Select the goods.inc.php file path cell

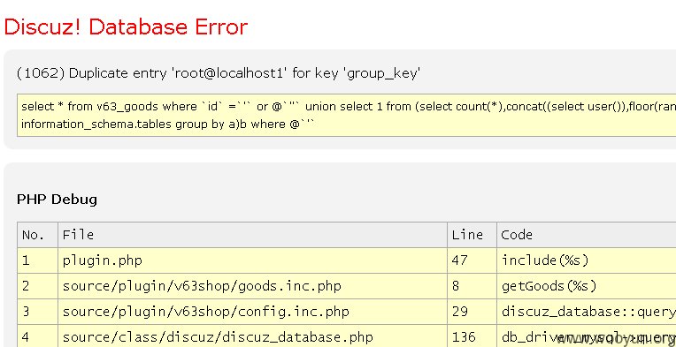point(253,286)
